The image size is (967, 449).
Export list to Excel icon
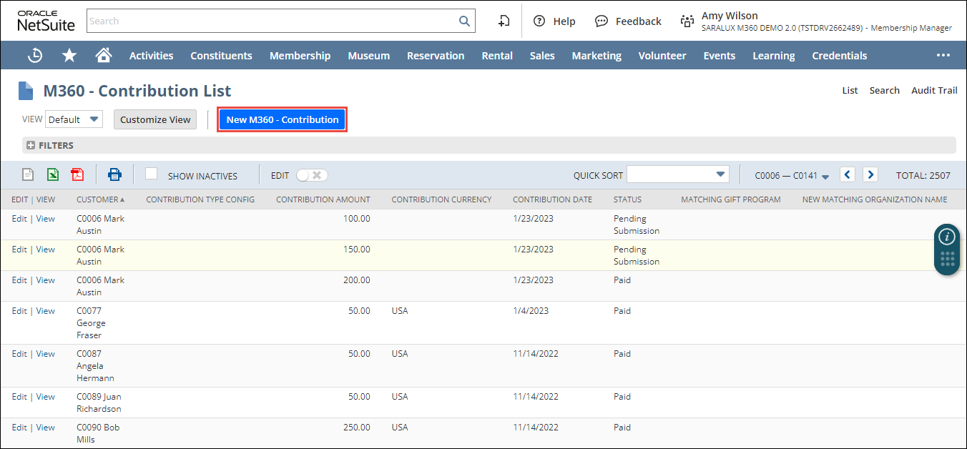[53, 174]
